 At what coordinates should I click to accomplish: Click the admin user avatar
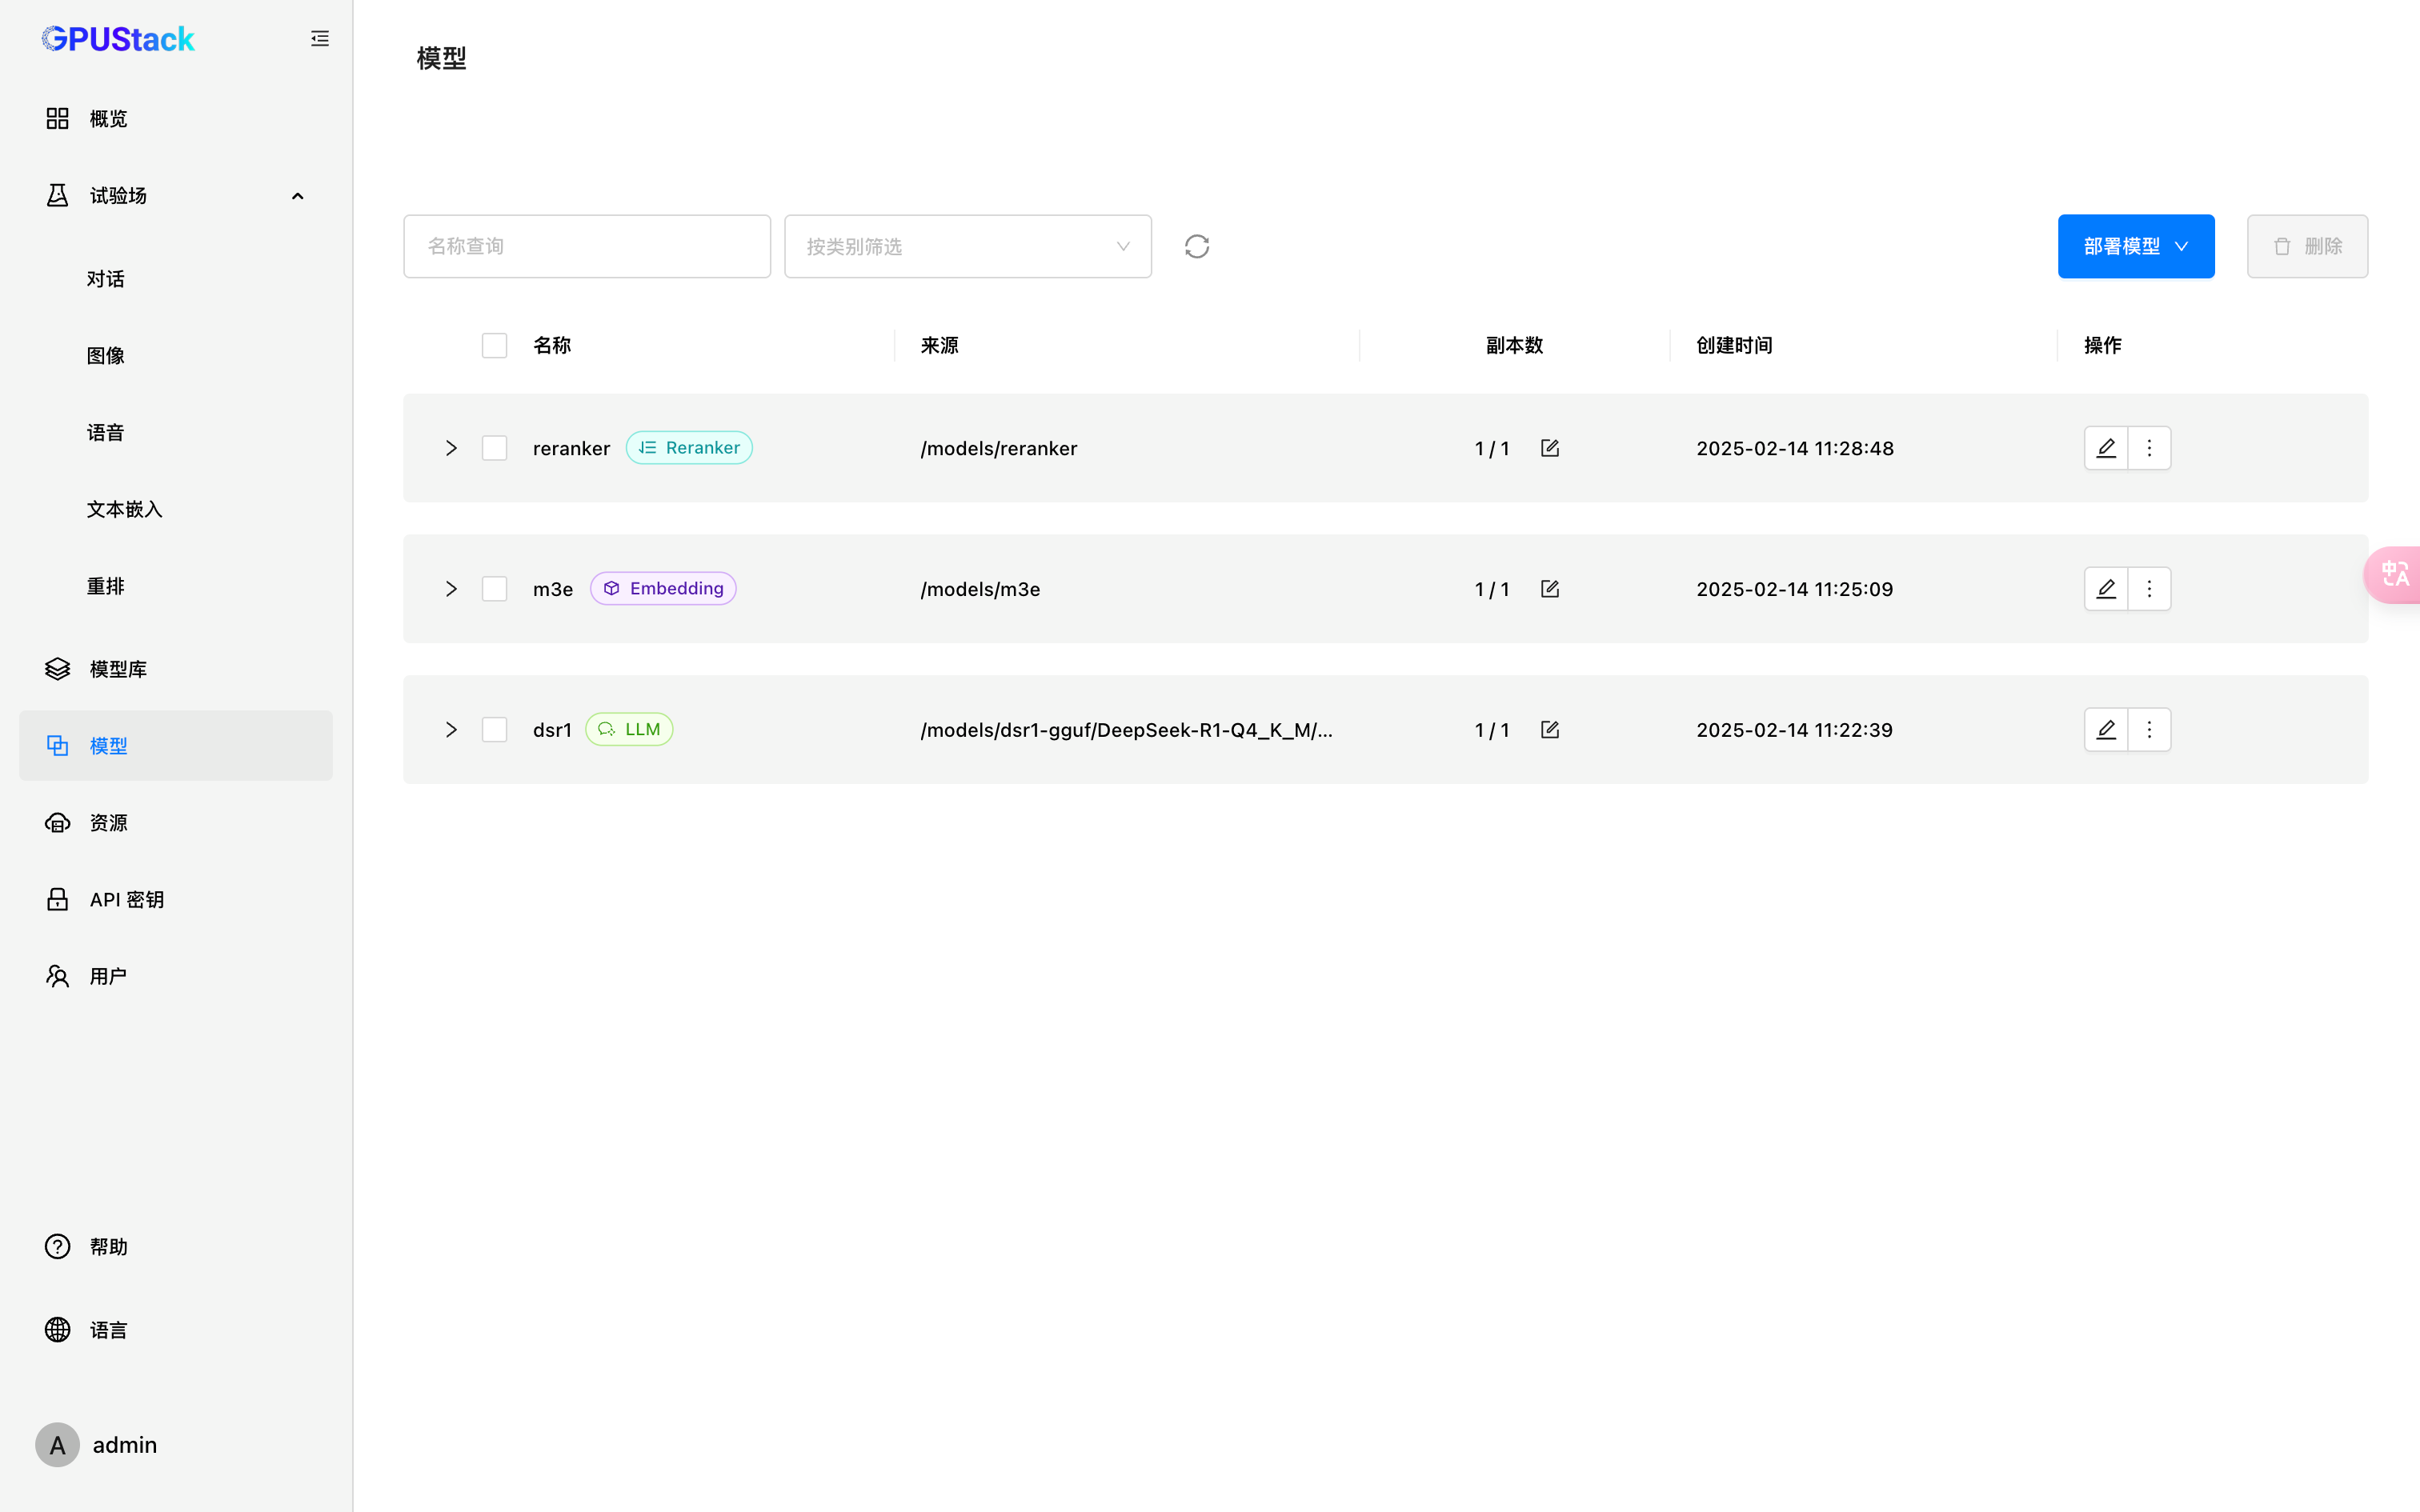[x=57, y=1445]
